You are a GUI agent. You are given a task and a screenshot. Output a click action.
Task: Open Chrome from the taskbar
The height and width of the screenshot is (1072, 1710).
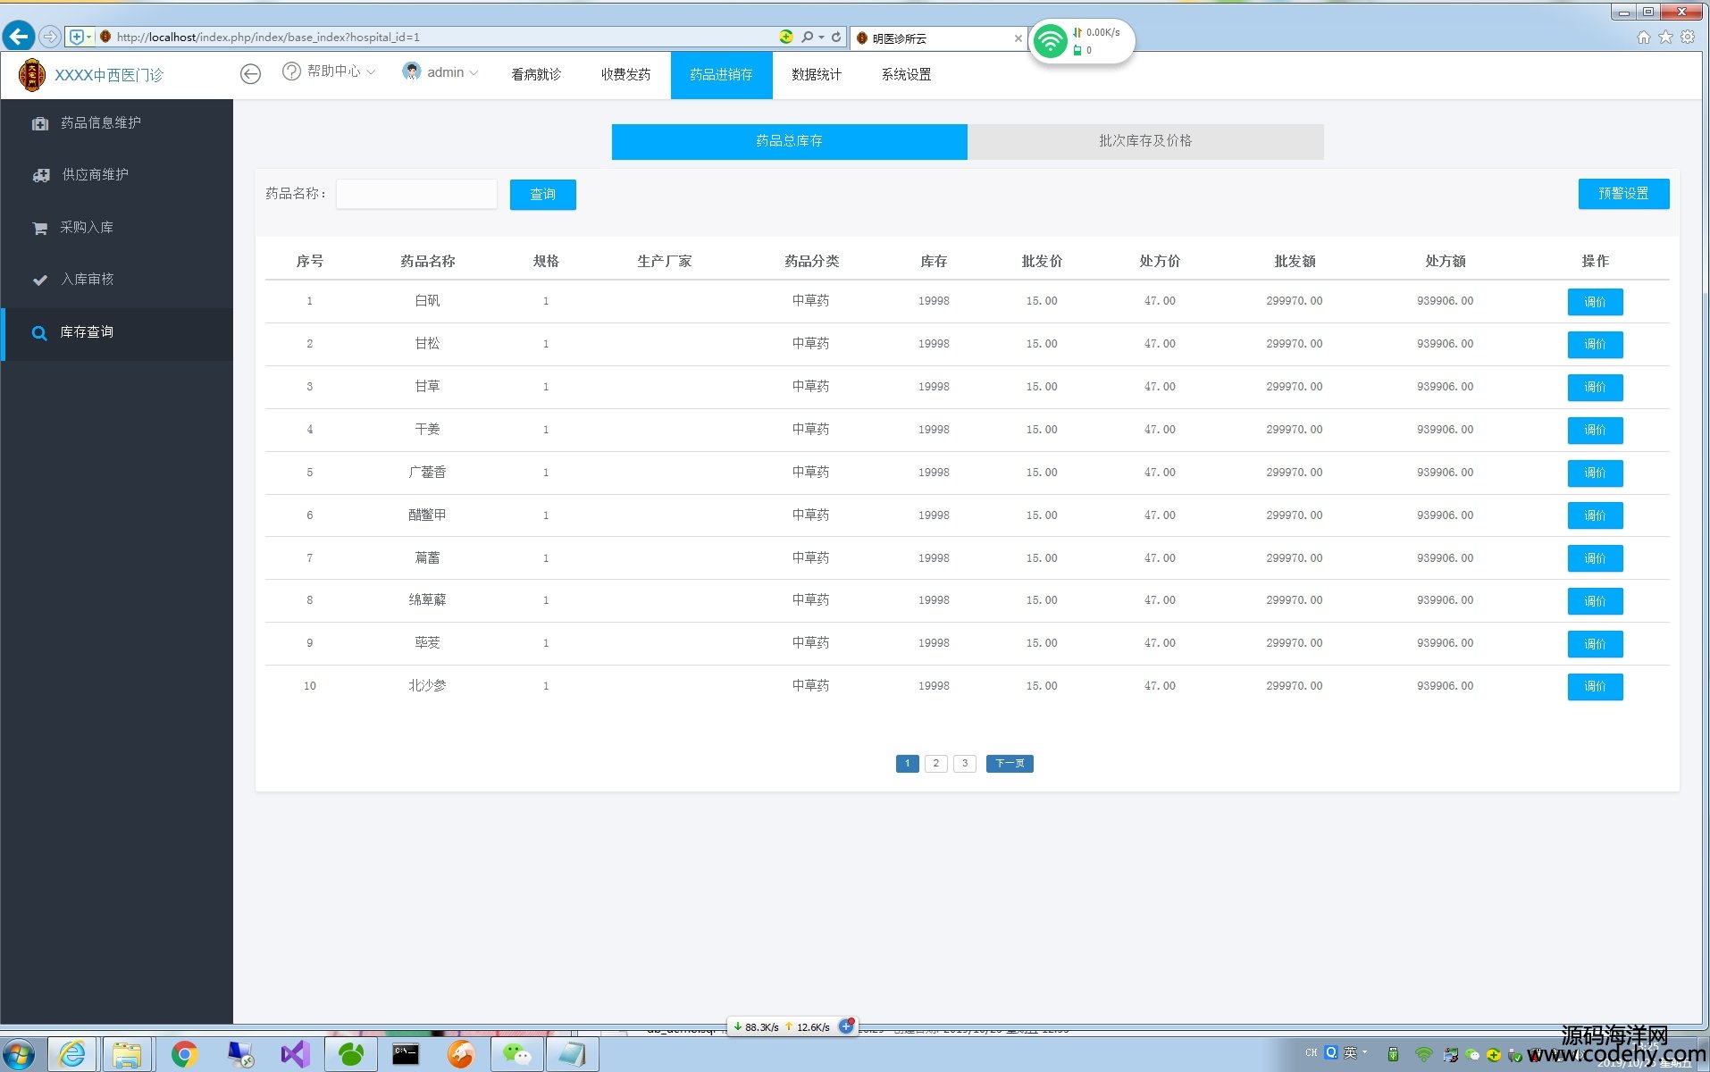click(184, 1054)
